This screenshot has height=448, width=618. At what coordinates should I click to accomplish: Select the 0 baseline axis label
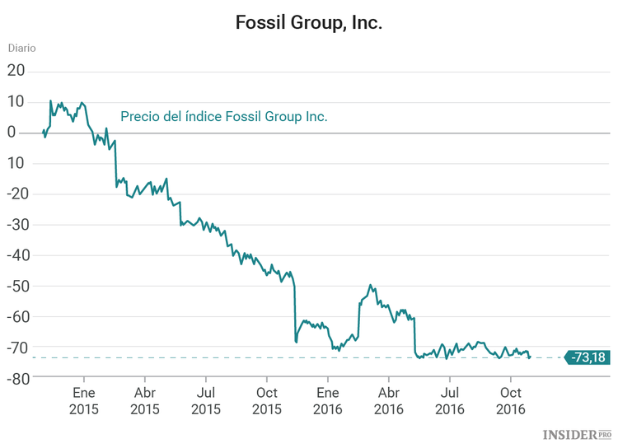click(x=12, y=133)
